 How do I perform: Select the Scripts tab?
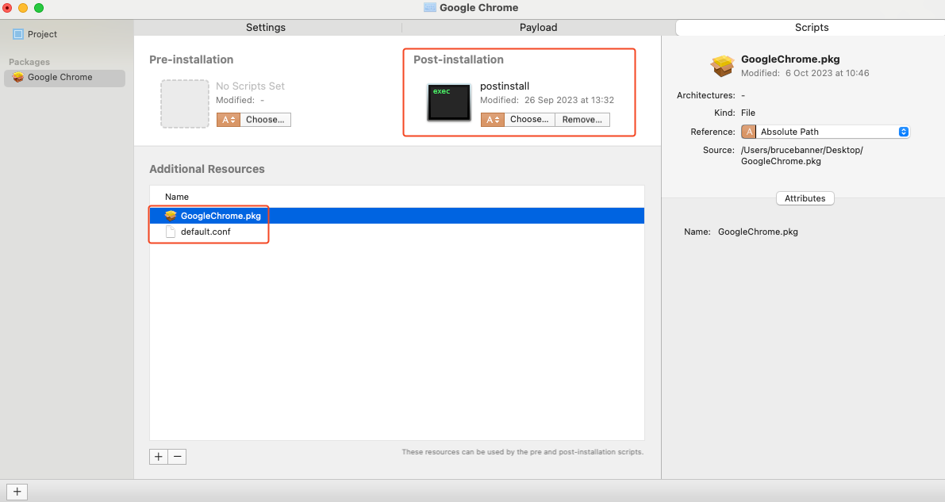tap(811, 28)
